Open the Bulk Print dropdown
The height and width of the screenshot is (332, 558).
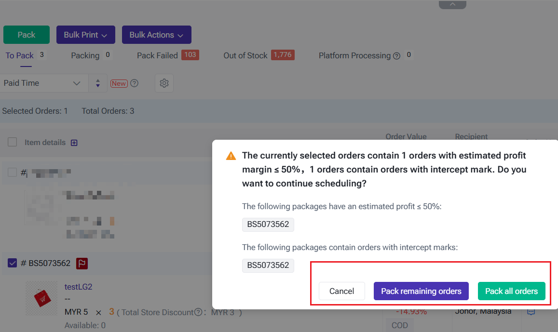tap(86, 35)
